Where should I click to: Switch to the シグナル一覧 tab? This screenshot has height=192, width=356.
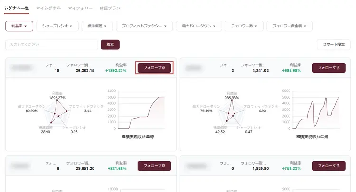(x=17, y=9)
